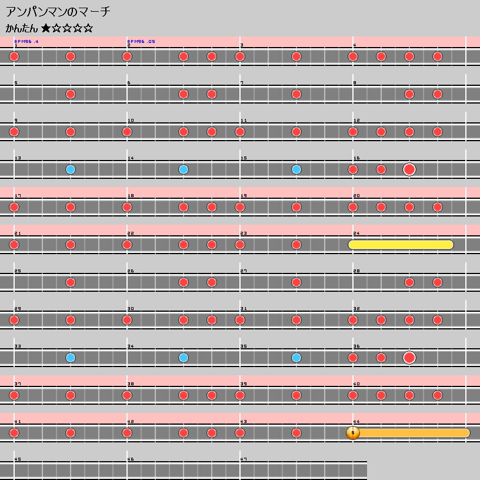Click the empty lane of measure 46

pos(184,471)
